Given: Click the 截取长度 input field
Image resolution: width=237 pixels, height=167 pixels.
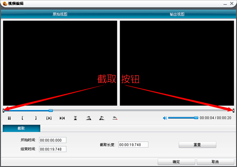Looking at the screenshot, I should tap(133, 145).
